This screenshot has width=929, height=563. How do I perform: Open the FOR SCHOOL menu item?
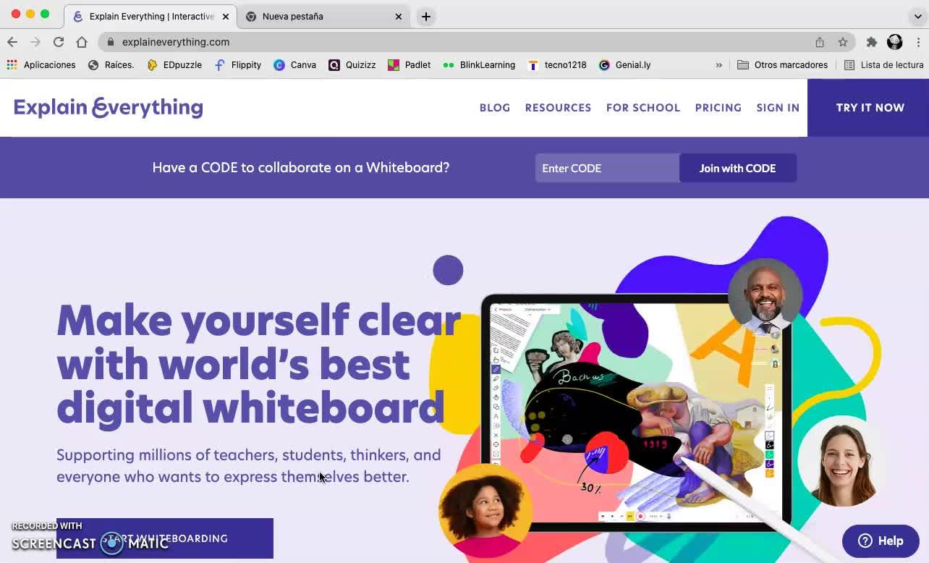(x=643, y=107)
